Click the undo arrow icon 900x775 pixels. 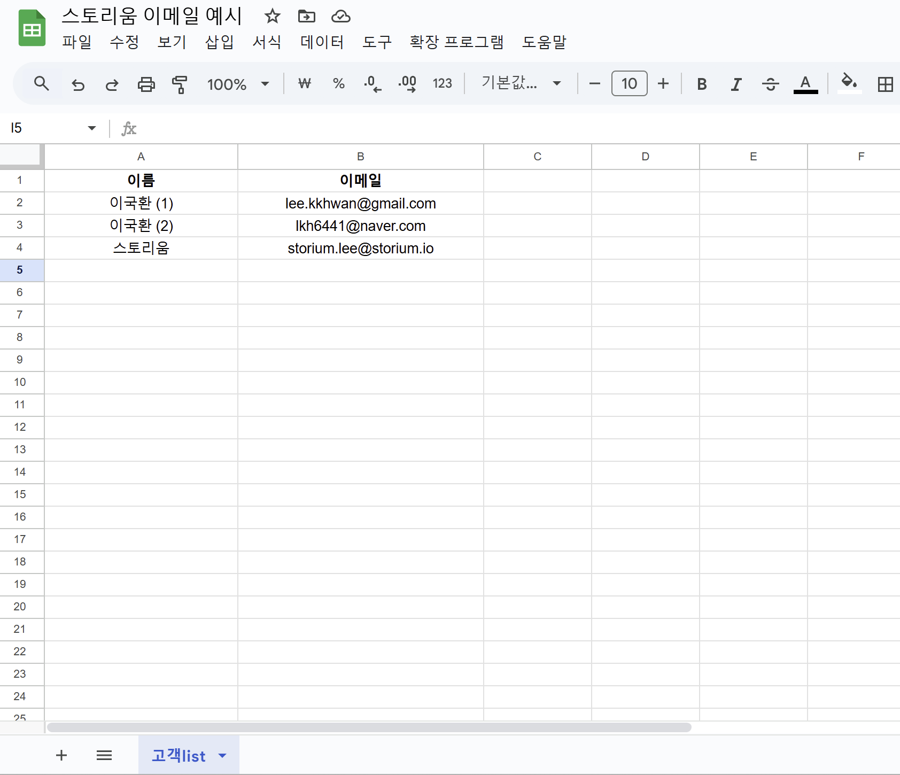pyautogui.click(x=78, y=84)
